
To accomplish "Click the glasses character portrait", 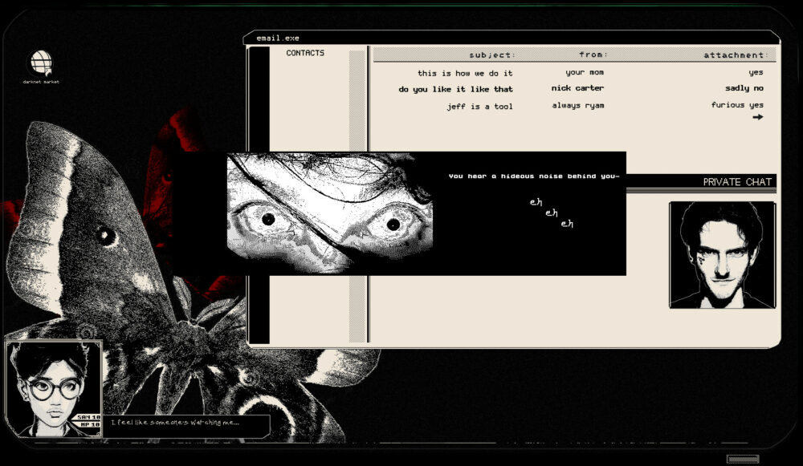I will click(x=47, y=388).
